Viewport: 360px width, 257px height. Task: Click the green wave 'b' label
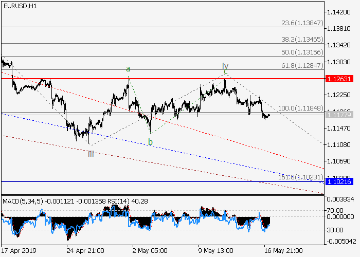[150, 142]
